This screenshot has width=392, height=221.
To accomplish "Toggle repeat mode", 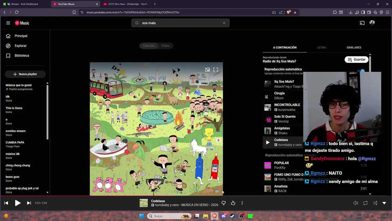I will click(365, 203).
